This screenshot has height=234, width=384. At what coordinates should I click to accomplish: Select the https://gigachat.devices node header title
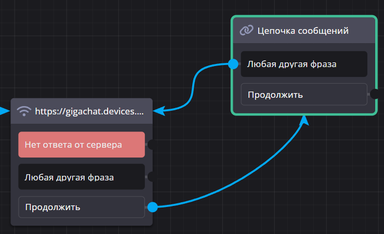tap(93, 111)
